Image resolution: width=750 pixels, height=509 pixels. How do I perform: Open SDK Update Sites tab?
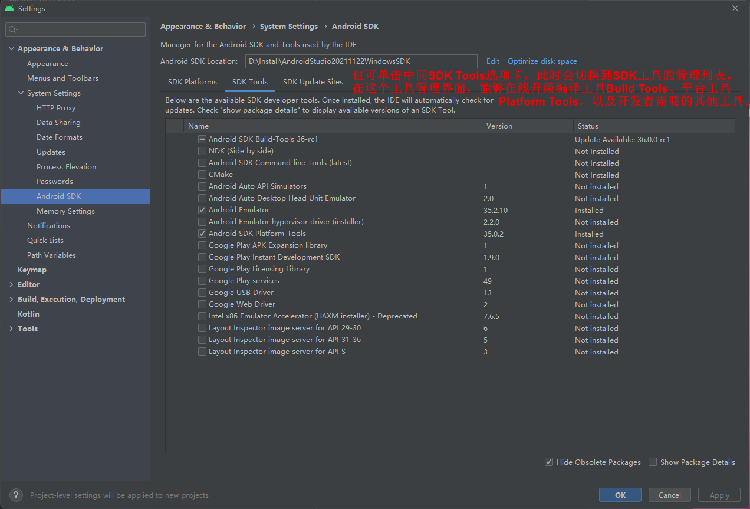312,82
